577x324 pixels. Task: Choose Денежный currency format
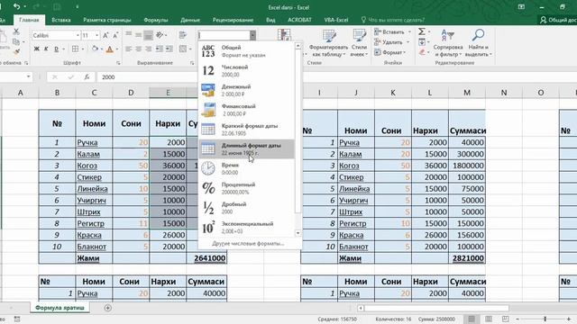(x=246, y=90)
